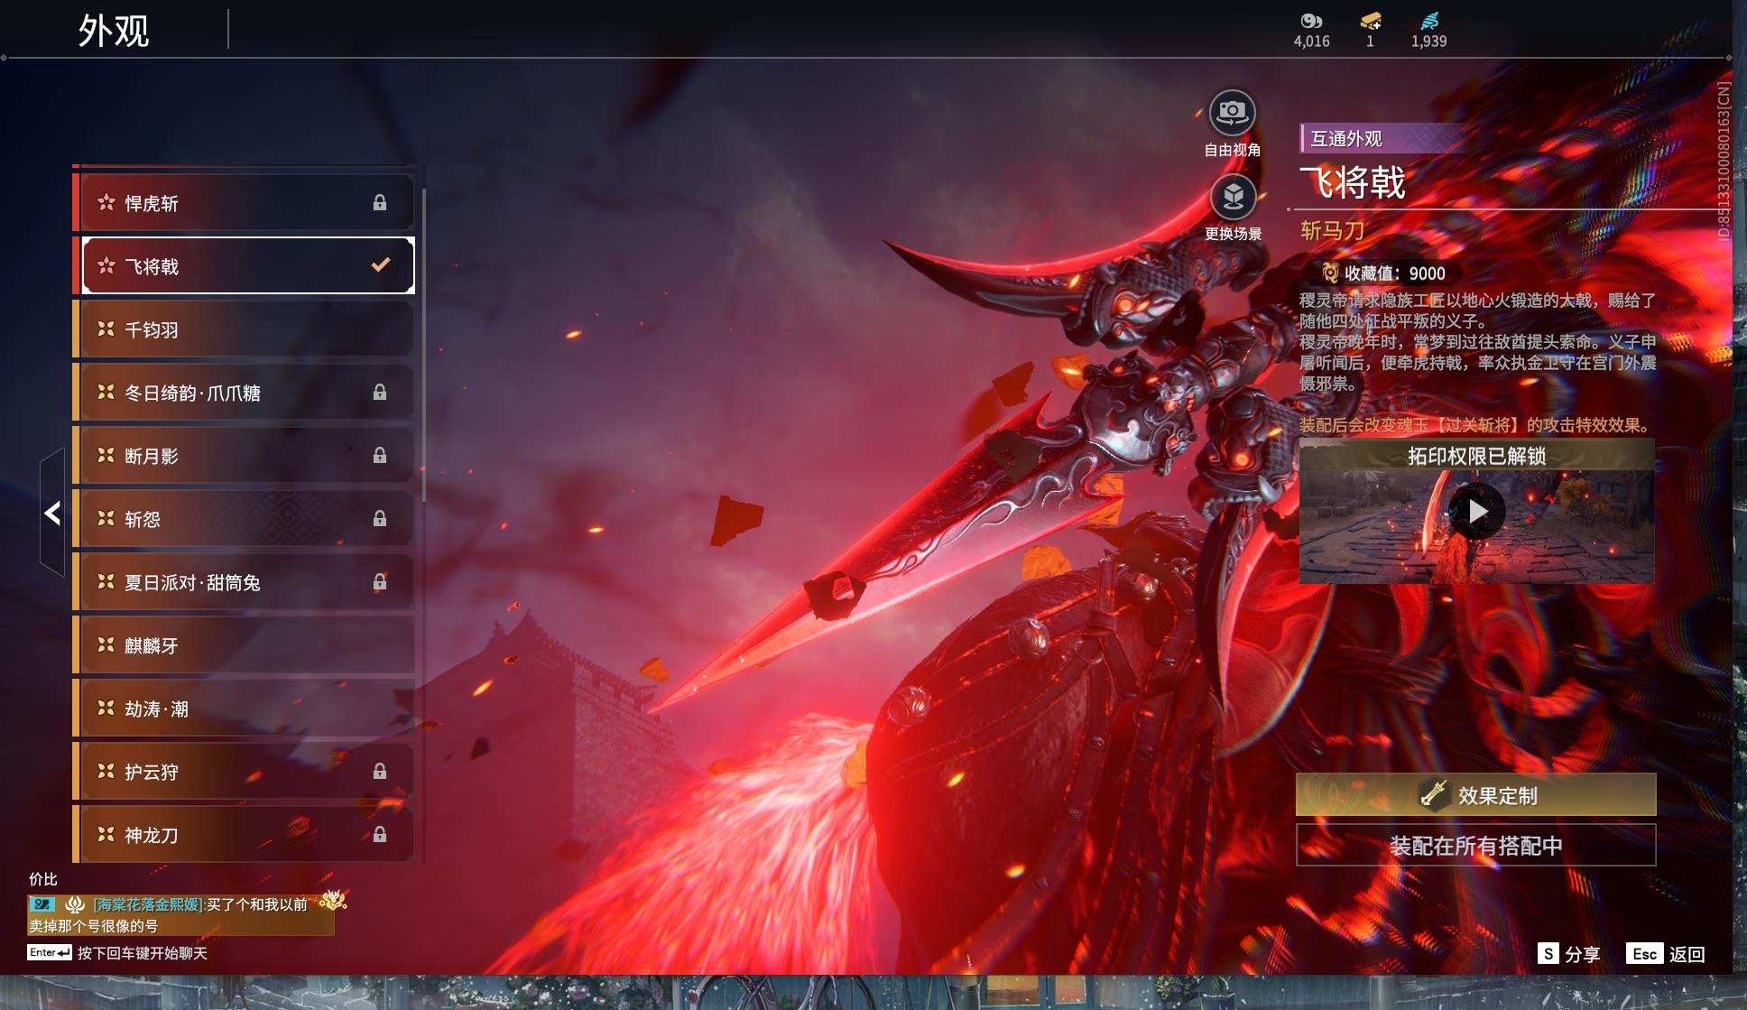Image resolution: width=1747 pixels, height=1010 pixels.
Task: Play the 飞将戟 preview video
Action: click(1477, 511)
